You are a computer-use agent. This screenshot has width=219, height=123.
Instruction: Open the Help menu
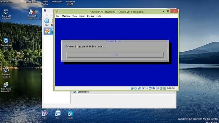pyautogui.click(x=99, y=16)
